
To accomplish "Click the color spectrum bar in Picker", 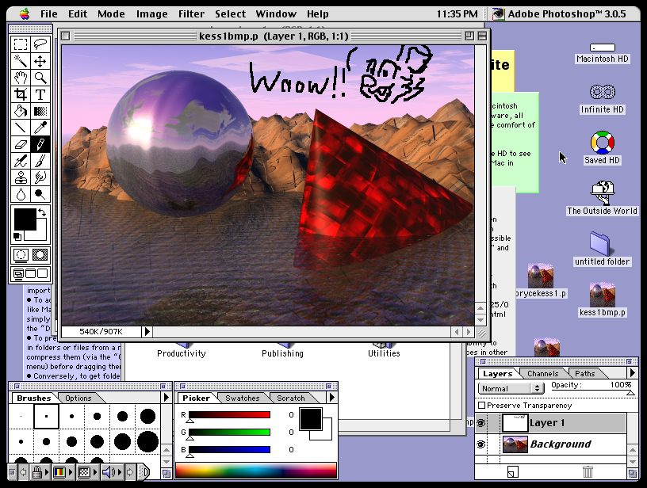I will (x=255, y=471).
